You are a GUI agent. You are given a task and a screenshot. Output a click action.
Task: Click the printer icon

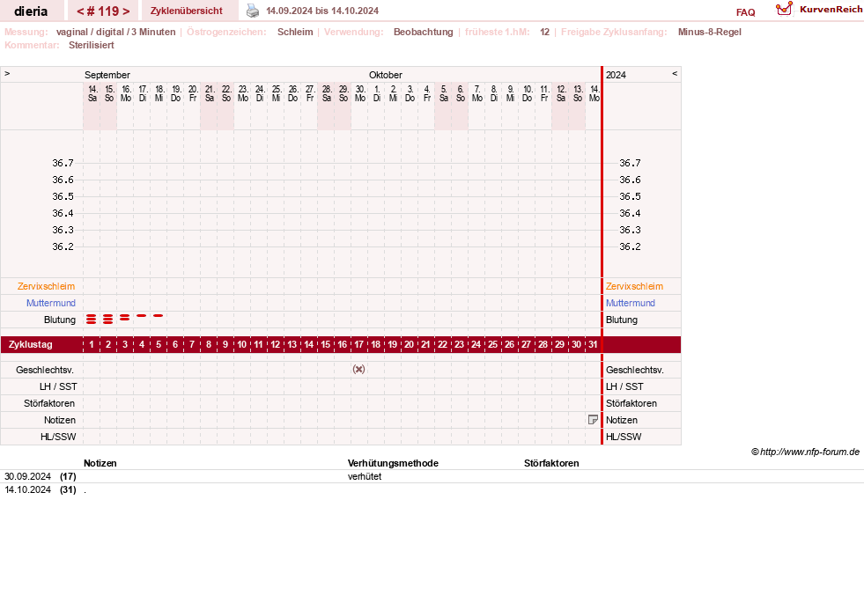click(x=253, y=11)
